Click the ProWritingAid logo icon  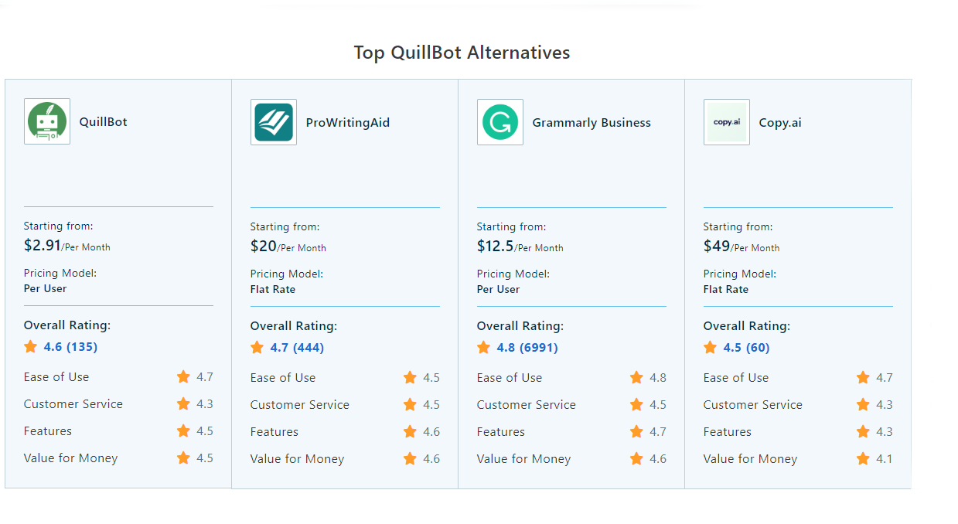tap(274, 122)
